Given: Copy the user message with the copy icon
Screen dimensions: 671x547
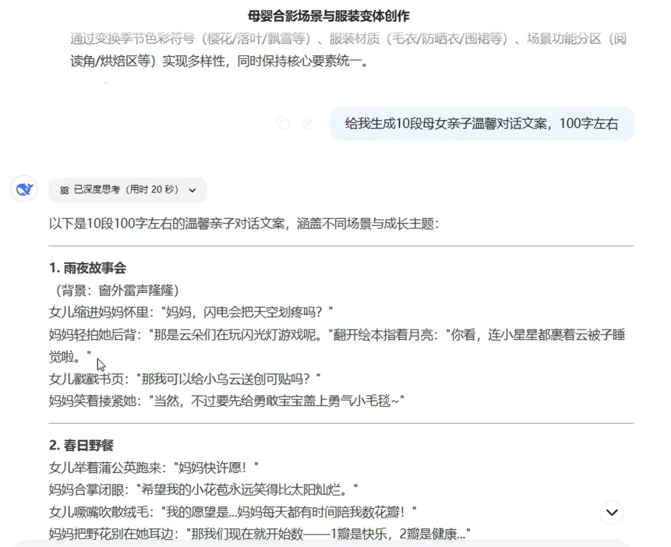Looking at the screenshot, I should coord(283,123).
